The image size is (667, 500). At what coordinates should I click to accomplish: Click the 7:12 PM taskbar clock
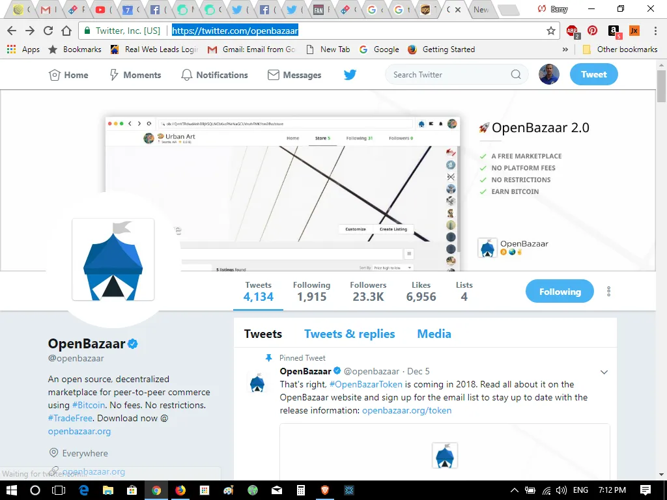612,490
